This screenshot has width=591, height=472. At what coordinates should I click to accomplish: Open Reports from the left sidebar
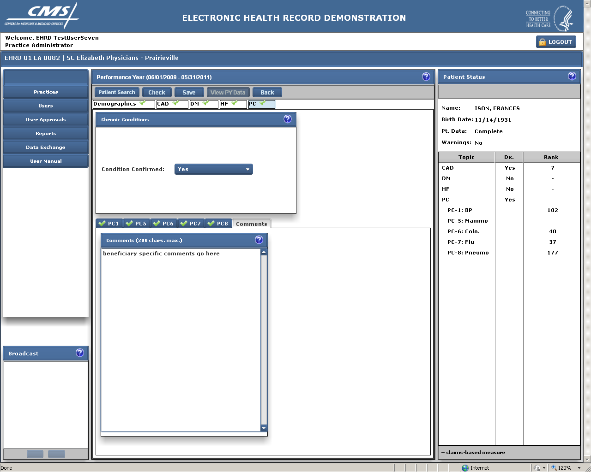[46, 134]
